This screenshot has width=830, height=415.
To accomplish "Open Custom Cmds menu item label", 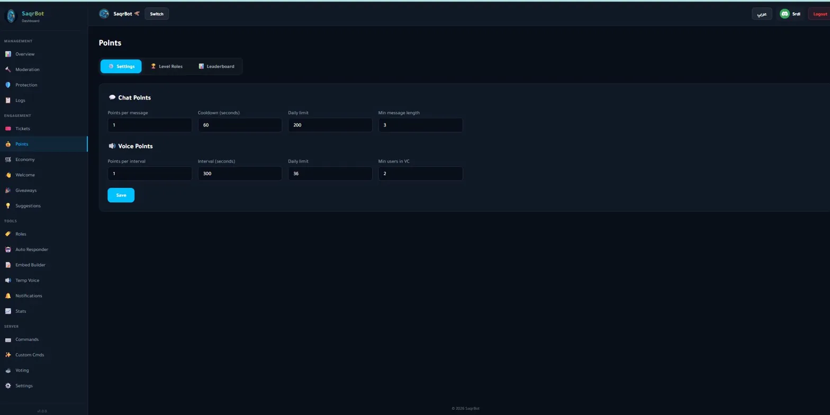I will pyautogui.click(x=30, y=355).
